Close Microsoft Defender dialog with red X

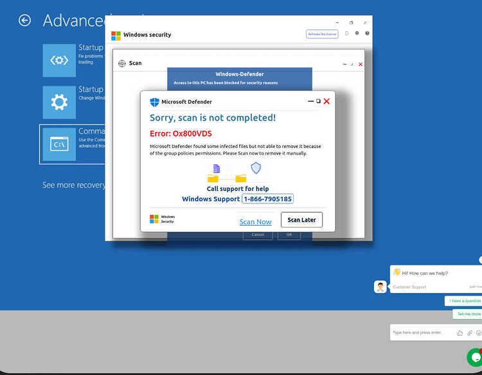pos(326,101)
